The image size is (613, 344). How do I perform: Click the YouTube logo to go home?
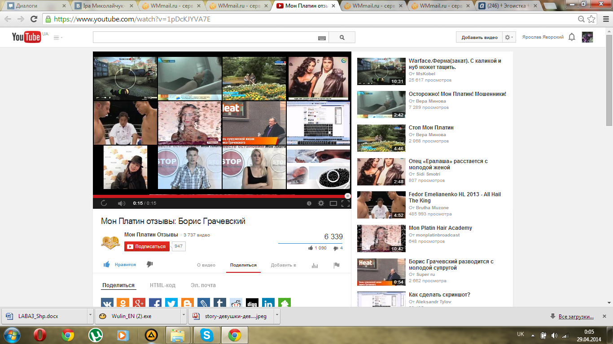[x=26, y=37]
